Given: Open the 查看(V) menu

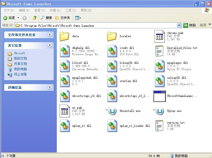Looking at the screenshot, I should (39, 10).
